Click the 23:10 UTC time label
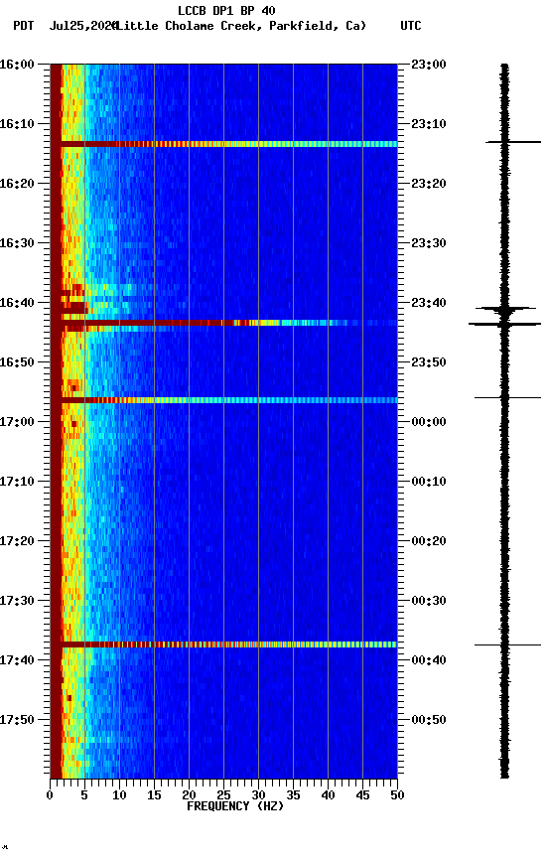Image resolution: width=548 pixels, height=858 pixels. pyautogui.click(x=429, y=124)
